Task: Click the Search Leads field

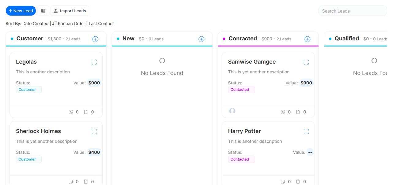Action: [353, 11]
